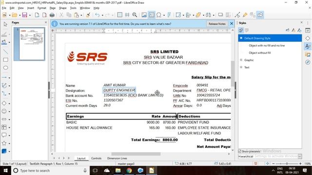Screen dimensions: 312x175
Task: Switch to the Layout layer tab
Action: coord(81,158)
